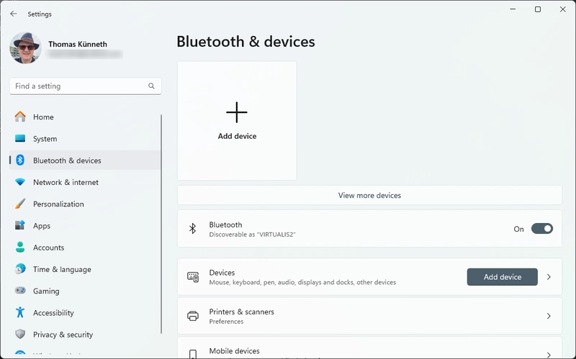The width and height of the screenshot is (576, 359).
Task: Click the Bluetooth & devices page heading
Action: coord(246,42)
